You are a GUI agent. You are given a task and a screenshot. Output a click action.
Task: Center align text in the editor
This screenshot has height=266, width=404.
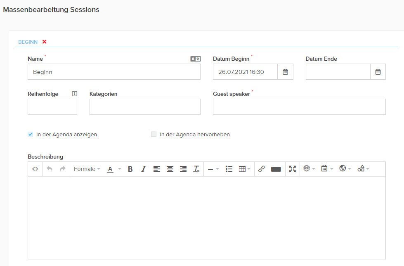click(x=170, y=169)
